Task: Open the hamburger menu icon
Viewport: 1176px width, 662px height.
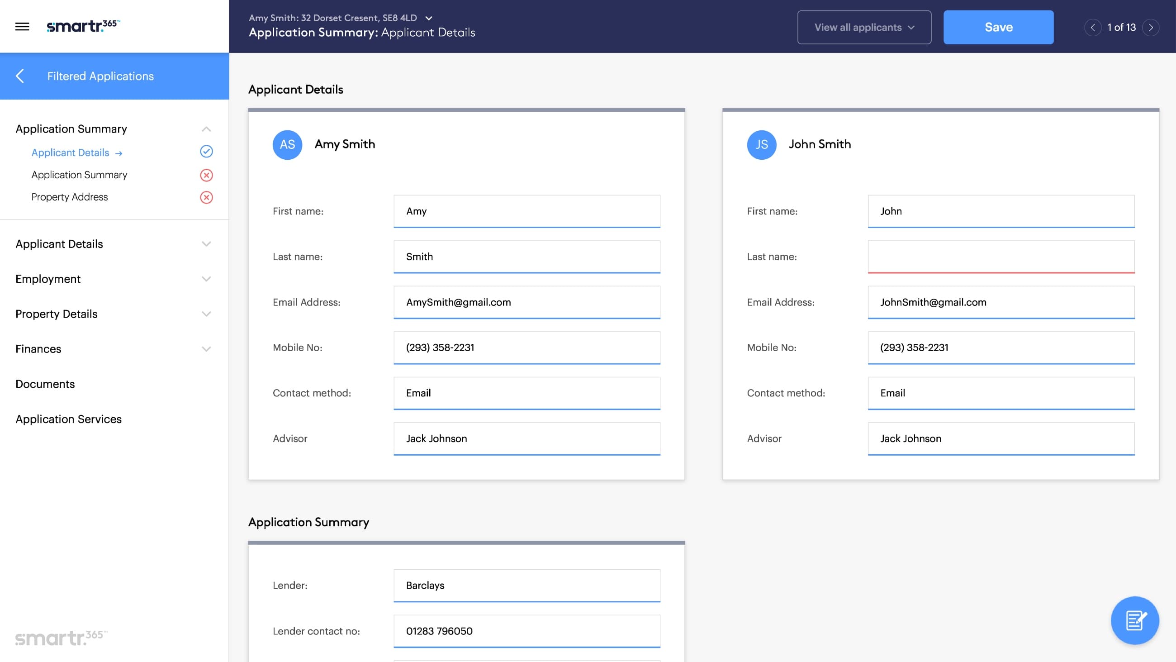Action: click(x=22, y=27)
